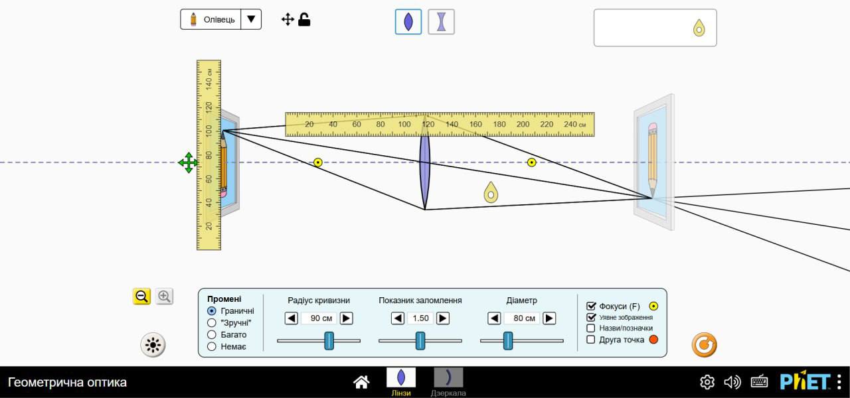Click the unlocked padlock drag lock icon
This screenshot has height=398, width=850.
304,19
